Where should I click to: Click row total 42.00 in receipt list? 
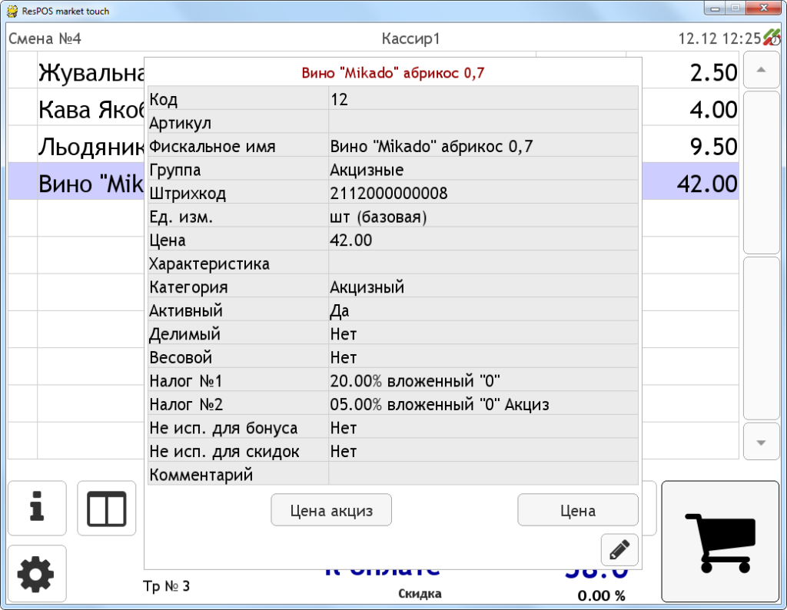click(x=707, y=184)
